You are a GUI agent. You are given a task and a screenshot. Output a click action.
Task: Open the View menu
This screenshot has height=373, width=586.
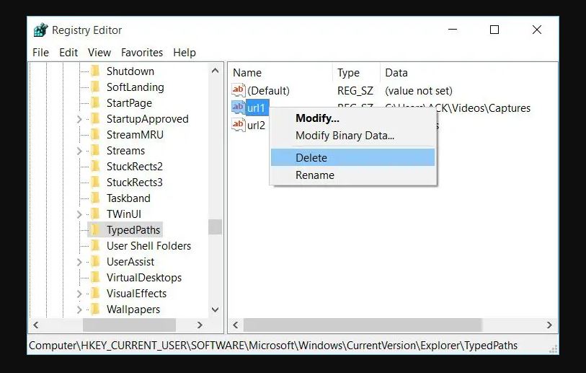point(99,53)
